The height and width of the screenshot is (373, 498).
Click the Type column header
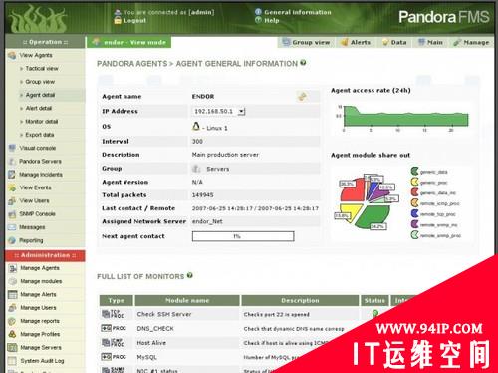[117, 300]
